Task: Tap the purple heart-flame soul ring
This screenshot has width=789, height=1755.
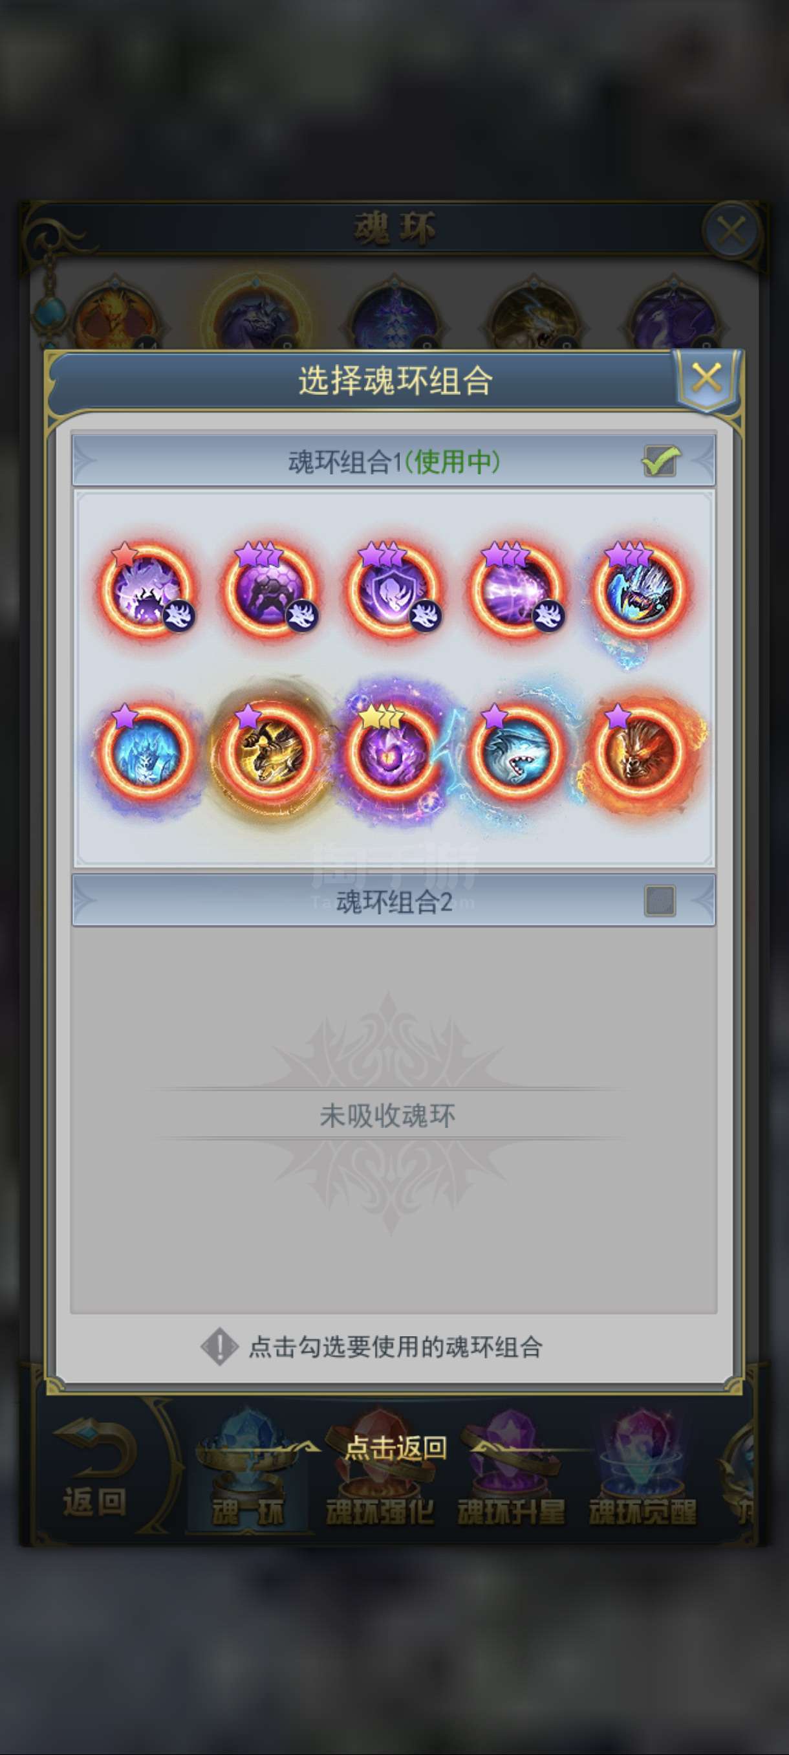Action: coord(392,749)
